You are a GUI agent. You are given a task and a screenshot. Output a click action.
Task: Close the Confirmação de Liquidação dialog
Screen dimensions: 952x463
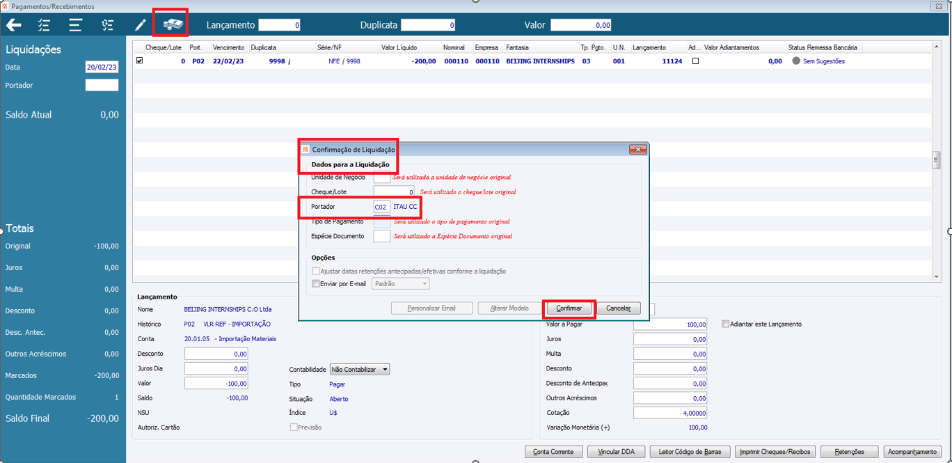pos(637,149)
